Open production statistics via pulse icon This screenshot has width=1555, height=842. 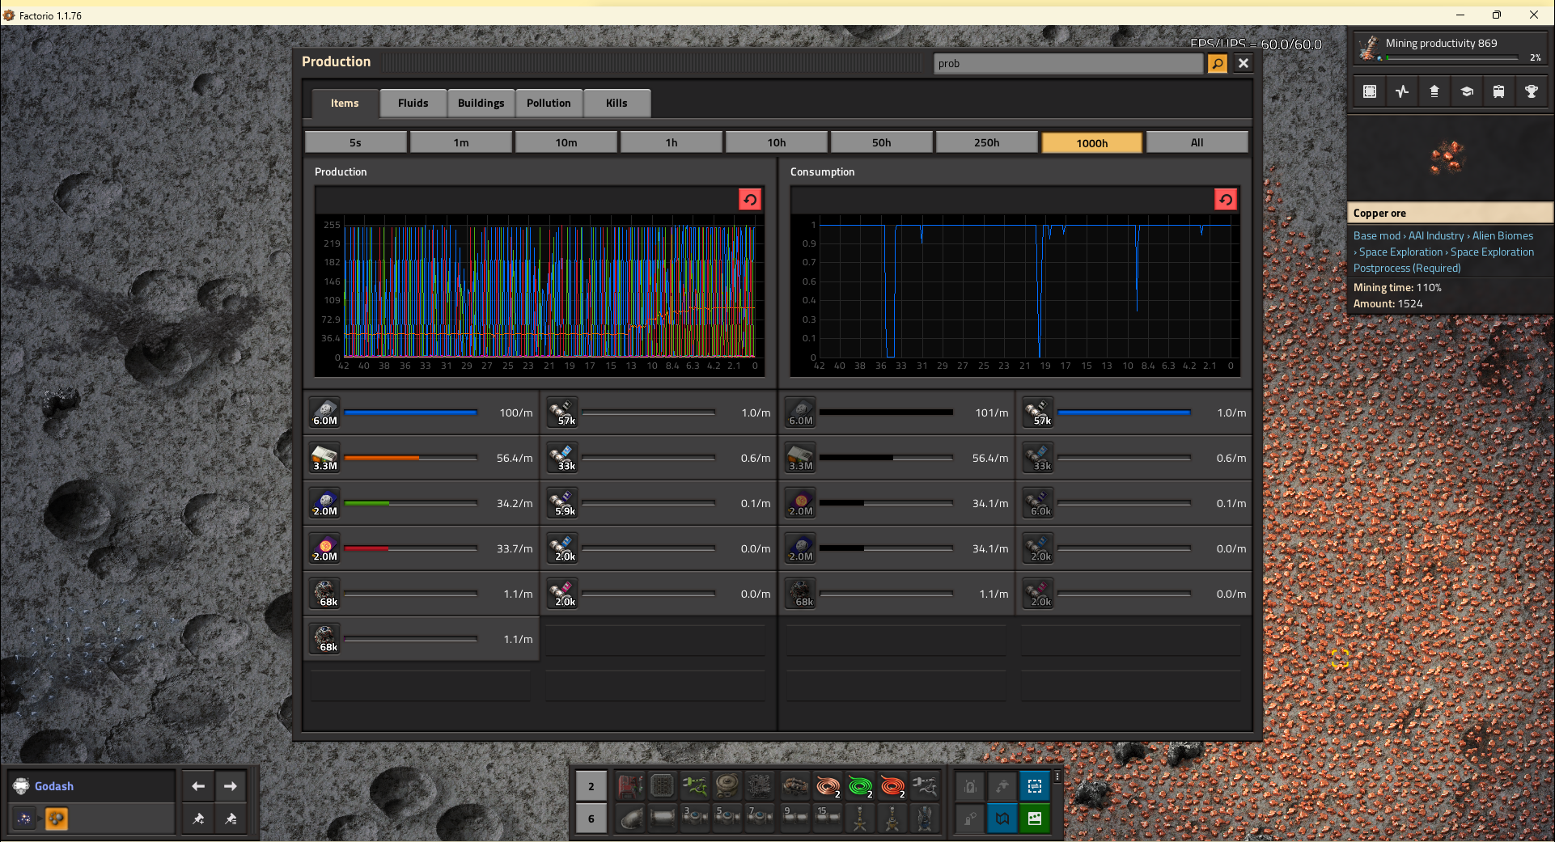coord(1402,91)
